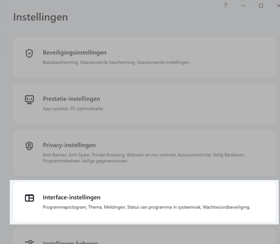
Task: Click the layout icon for Interface-instellingen
Action: click(29, 198)
